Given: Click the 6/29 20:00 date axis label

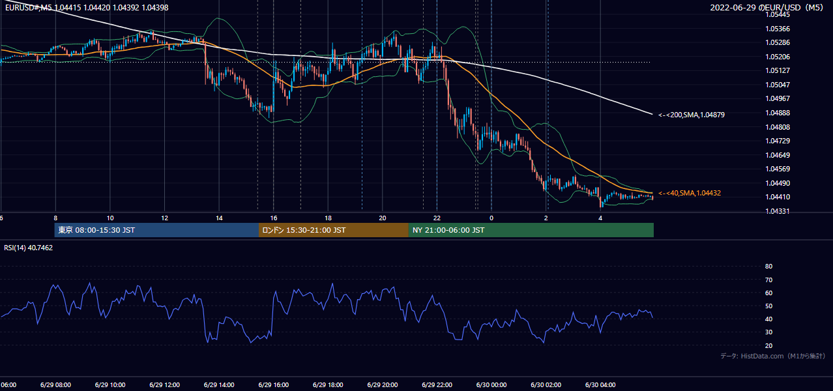Looking at the screenshot, I should coord(382,384).
